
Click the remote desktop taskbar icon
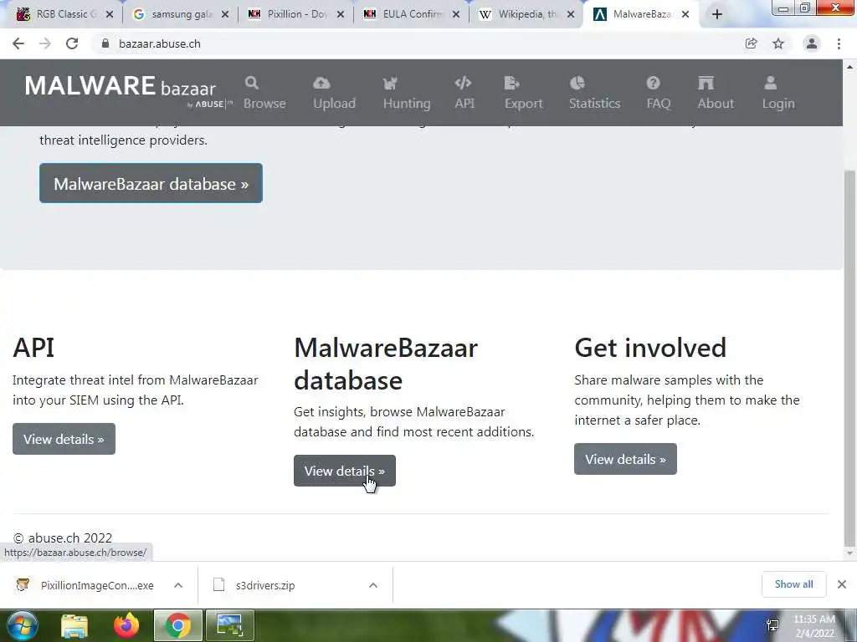click(229, 625)
